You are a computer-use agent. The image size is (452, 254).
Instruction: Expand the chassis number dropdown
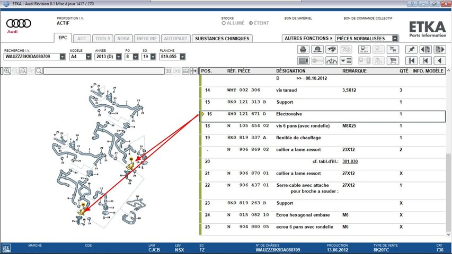pos(63,57)
